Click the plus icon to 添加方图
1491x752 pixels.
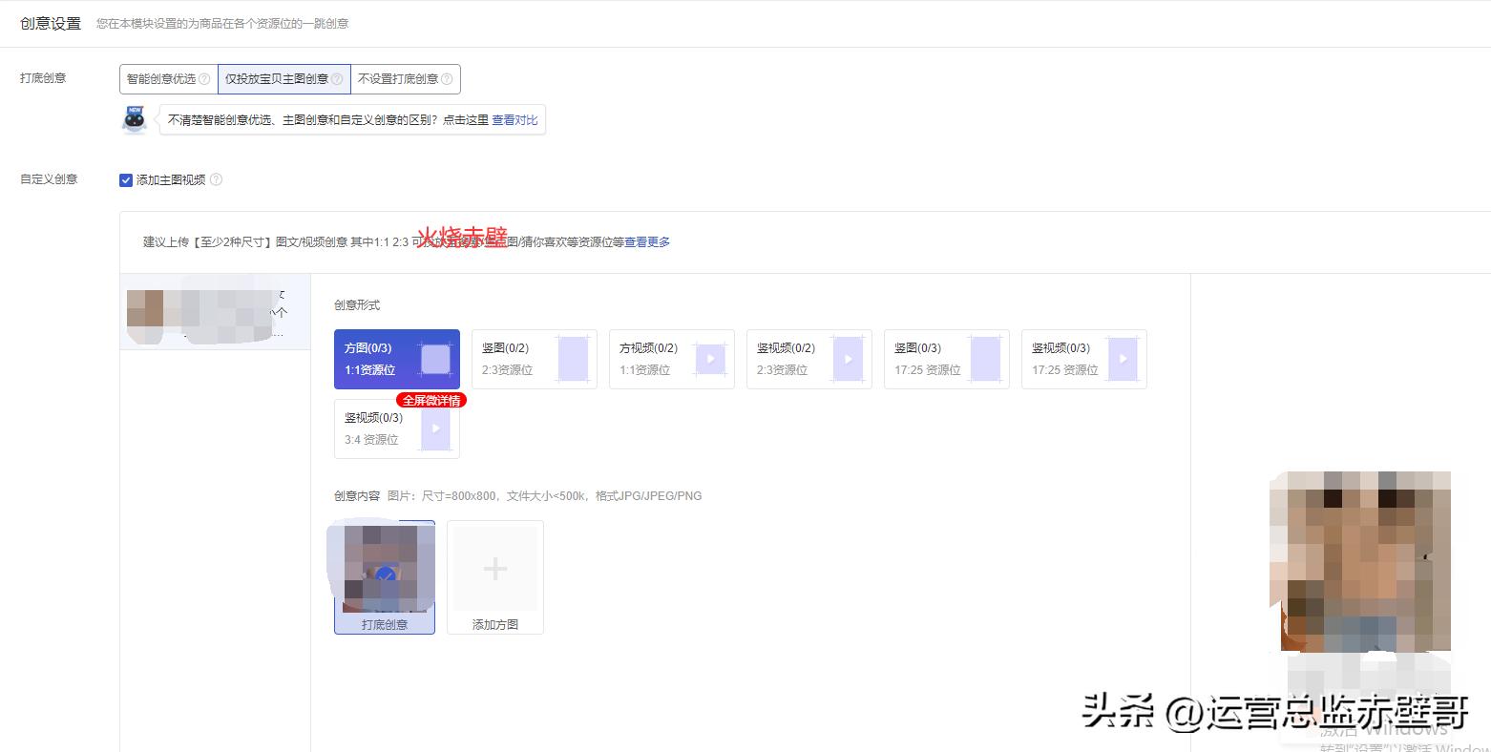click(x=494, y=568)
